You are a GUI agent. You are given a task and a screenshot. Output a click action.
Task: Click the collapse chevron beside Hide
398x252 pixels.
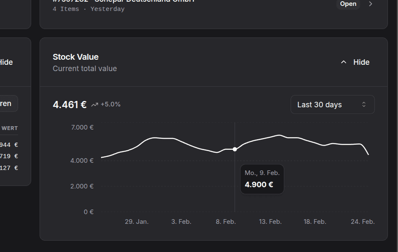tap(343, 61)
